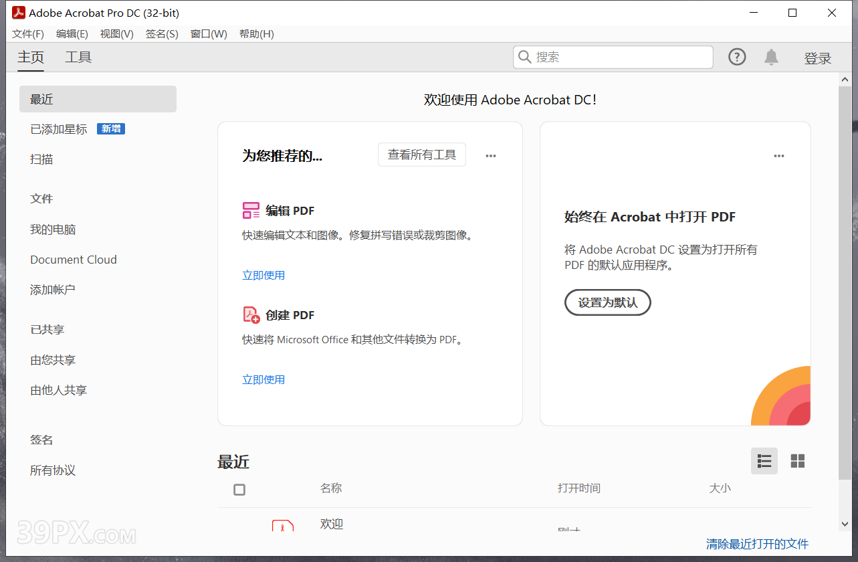
Task: Open more options on 为您推荐的 card
Action: 491,156
